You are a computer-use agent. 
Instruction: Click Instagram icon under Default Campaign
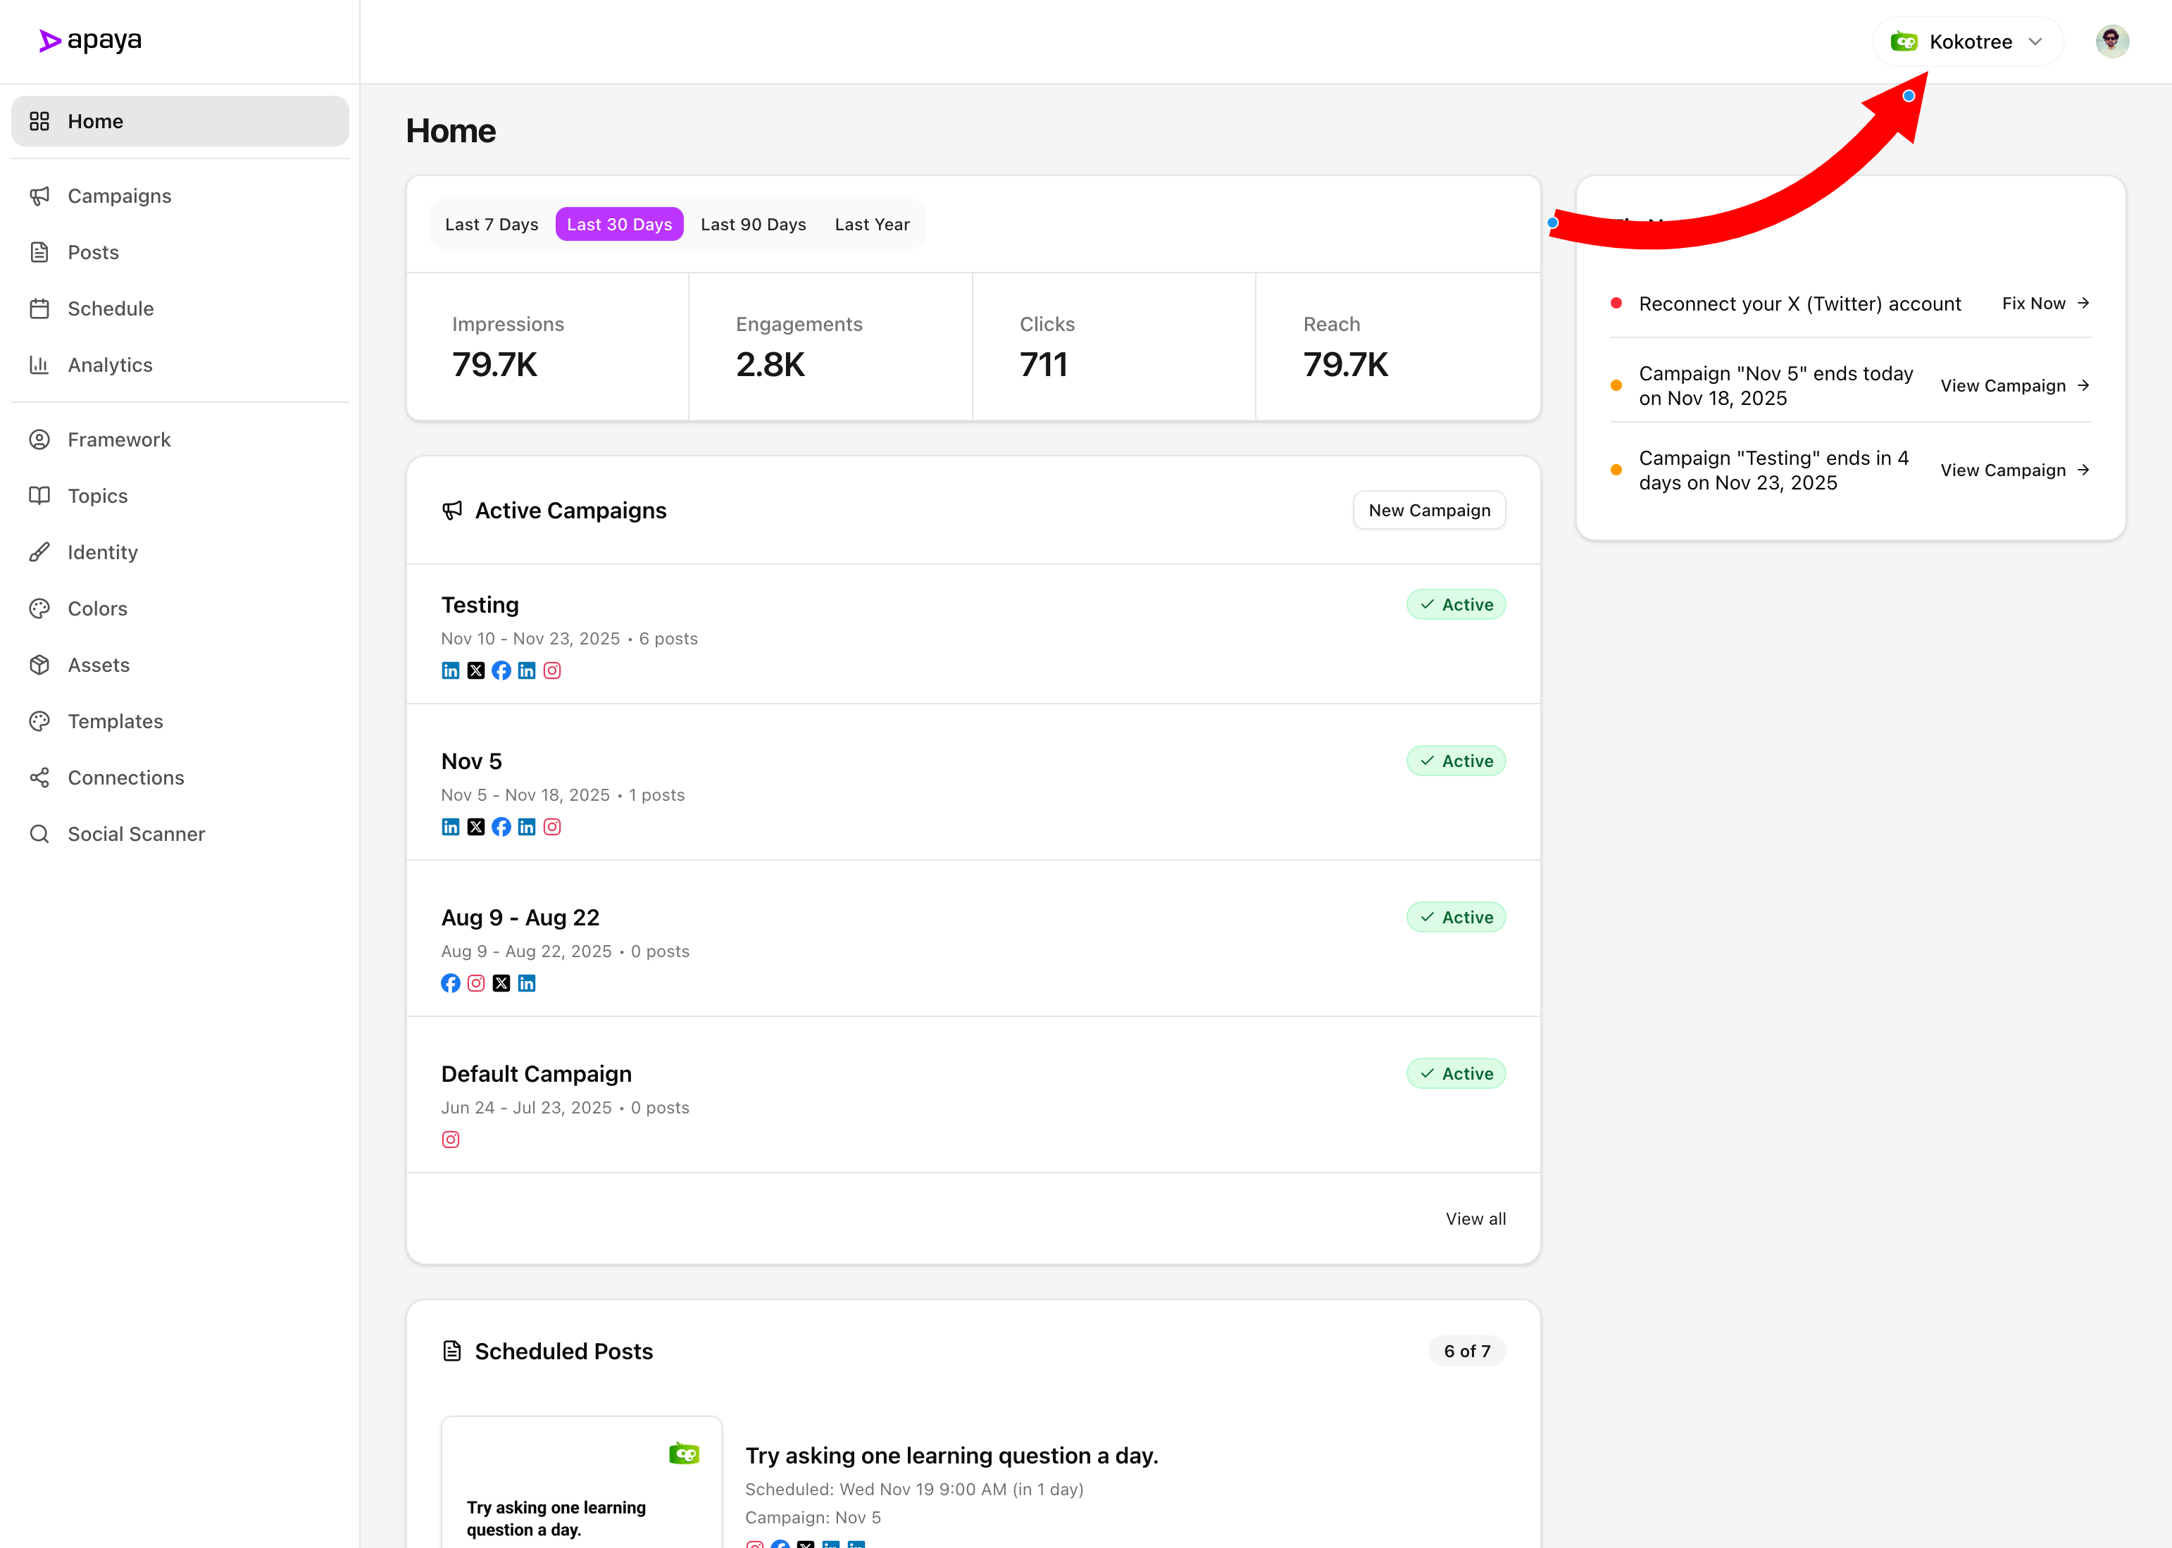click(x=451, y=1140)
